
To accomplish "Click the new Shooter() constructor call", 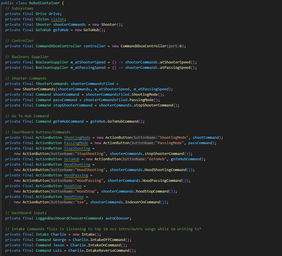I will 106,25.
